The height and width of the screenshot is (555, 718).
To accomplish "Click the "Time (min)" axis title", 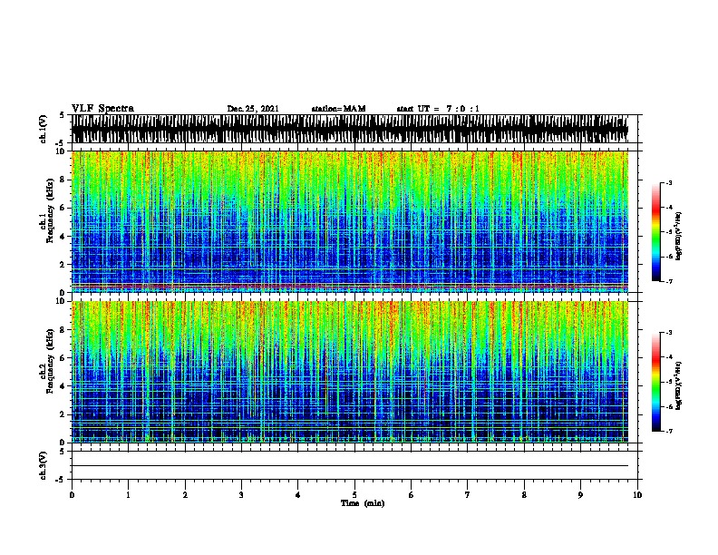I will (x=363, y=503).
